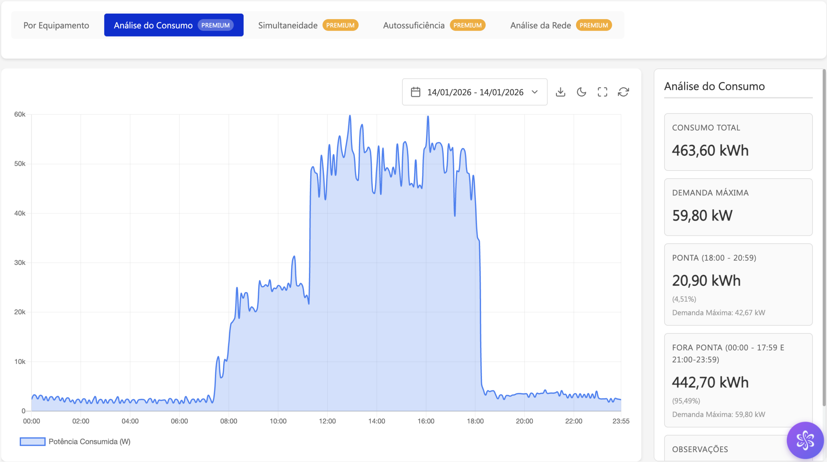Click the side panel scrollbar
This screenshot has width=827, height=462.
pyautogui.click(x=824, y=237)
